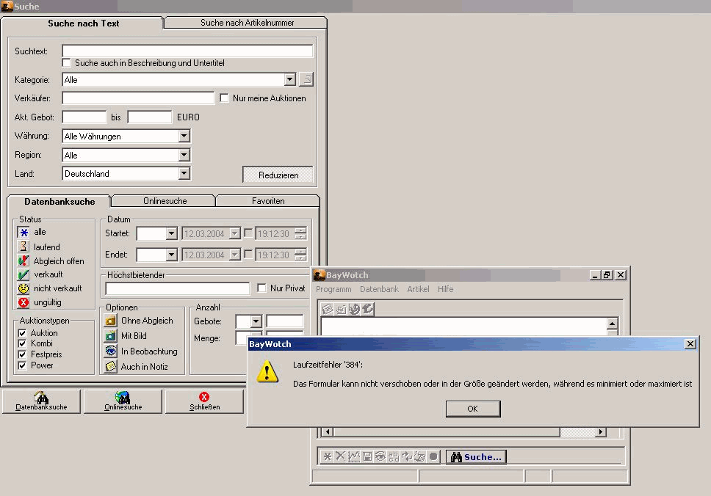Select the 'alle' status icon
The image size is (711, 496).
point(24,233)
